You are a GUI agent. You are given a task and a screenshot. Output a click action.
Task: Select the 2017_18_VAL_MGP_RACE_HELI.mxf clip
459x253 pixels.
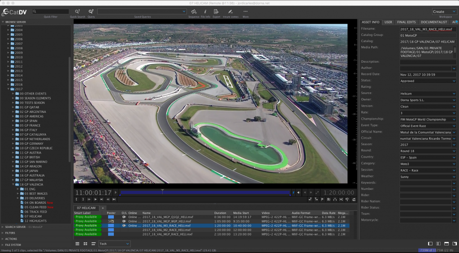(167, 234)
